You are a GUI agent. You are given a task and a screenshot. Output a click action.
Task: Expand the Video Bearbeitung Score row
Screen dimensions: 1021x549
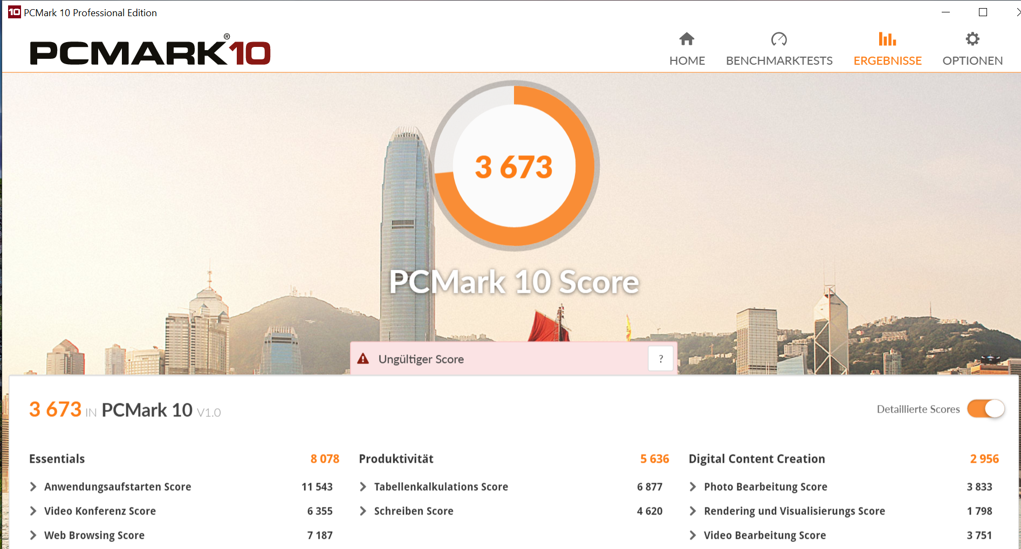tap(693, 536)
